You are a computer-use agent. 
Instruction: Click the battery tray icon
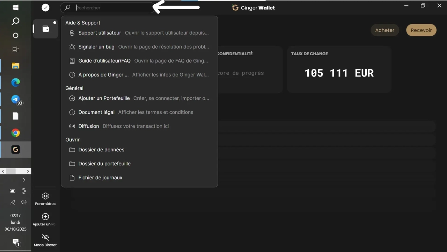[13, 191]
